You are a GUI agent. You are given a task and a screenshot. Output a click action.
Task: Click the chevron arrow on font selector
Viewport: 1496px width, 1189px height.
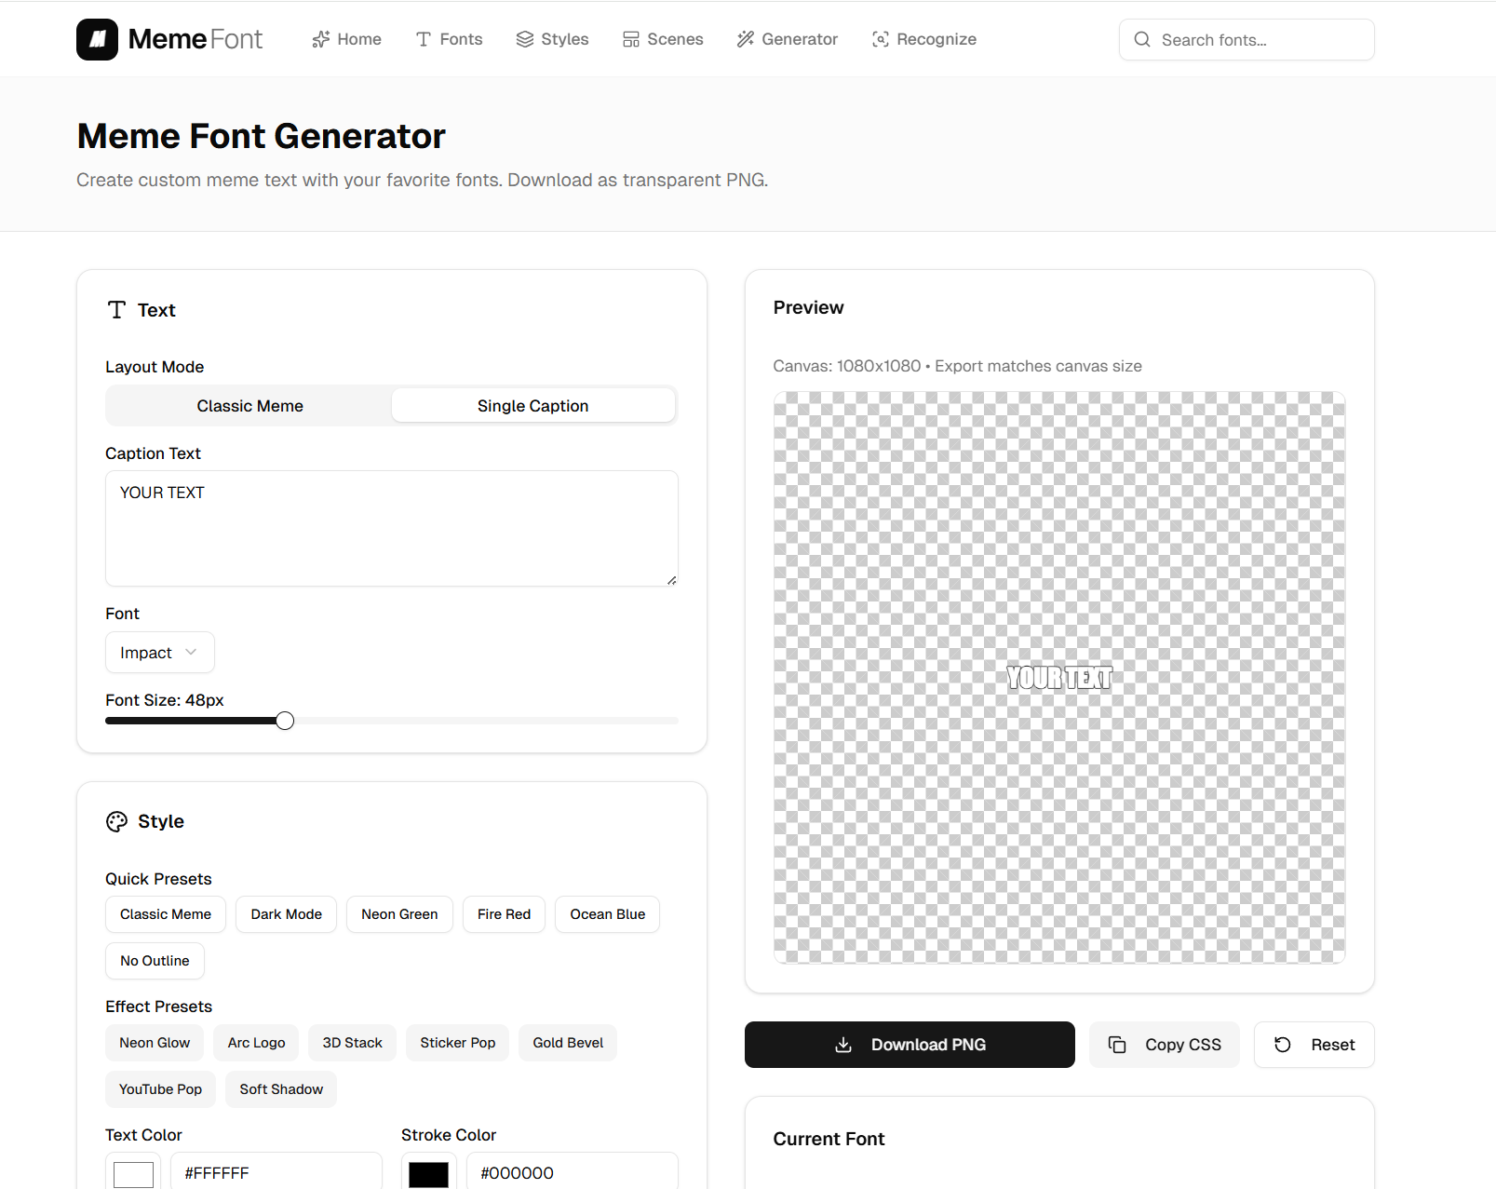[x=191, y=653]
